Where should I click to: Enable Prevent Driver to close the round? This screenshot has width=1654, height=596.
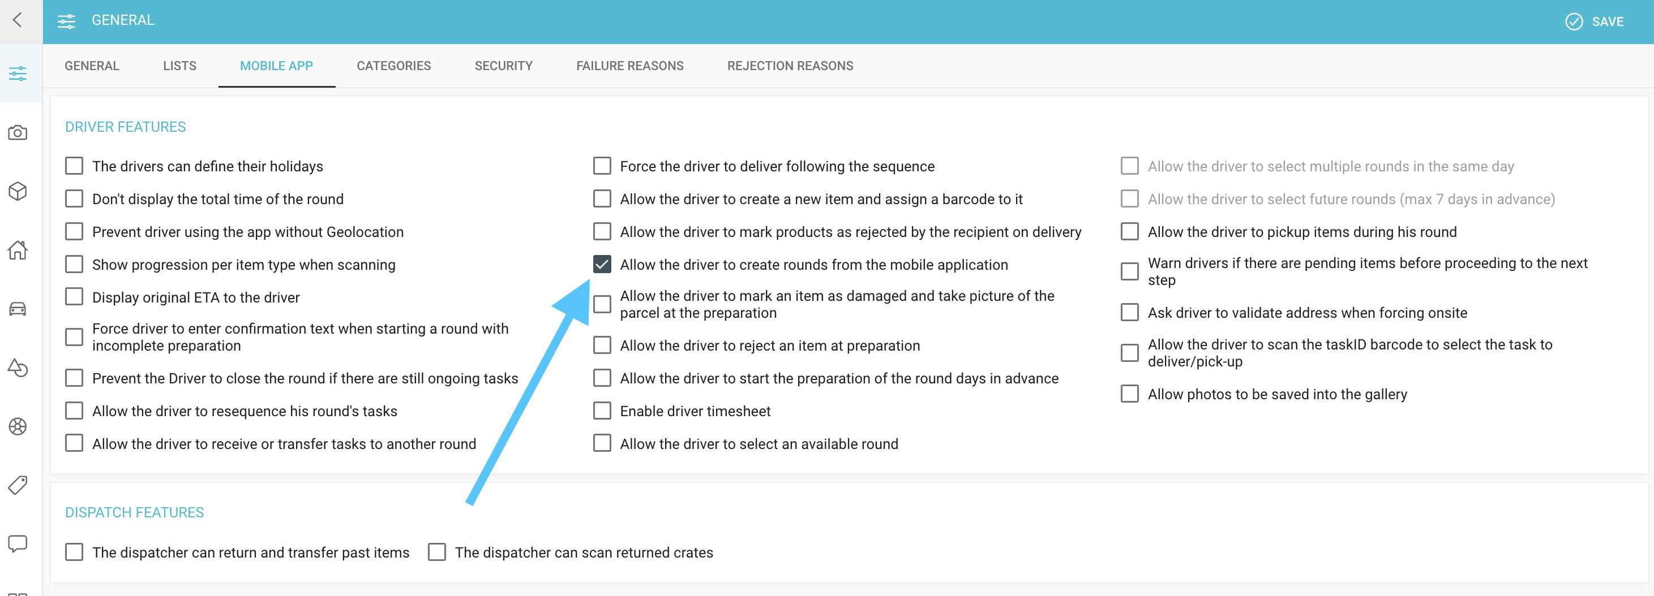pyautogui.click(x=75, y=378)
